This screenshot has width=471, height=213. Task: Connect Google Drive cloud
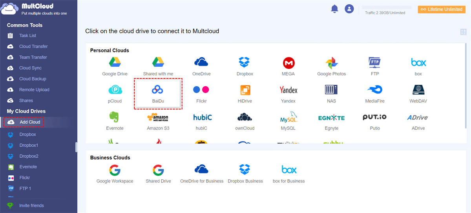click(115, 66)
